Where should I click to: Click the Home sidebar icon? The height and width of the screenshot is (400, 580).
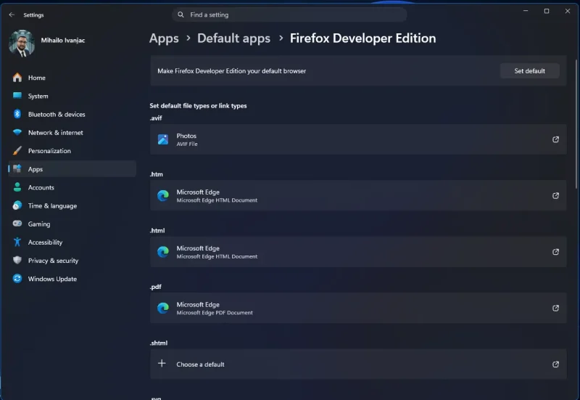17,78
